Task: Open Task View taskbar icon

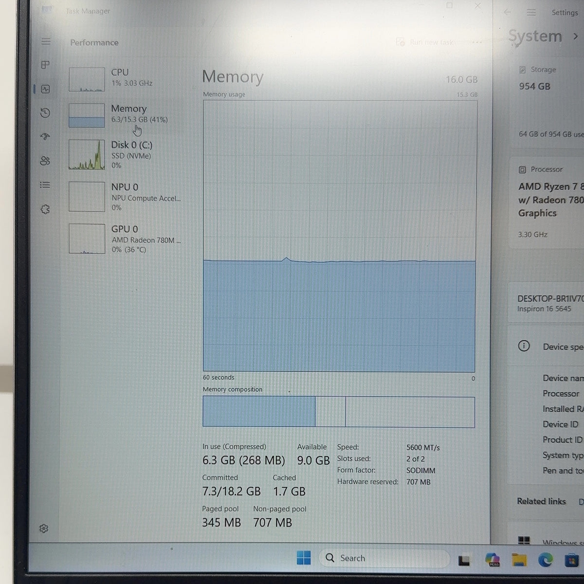Action: (464, 560)
